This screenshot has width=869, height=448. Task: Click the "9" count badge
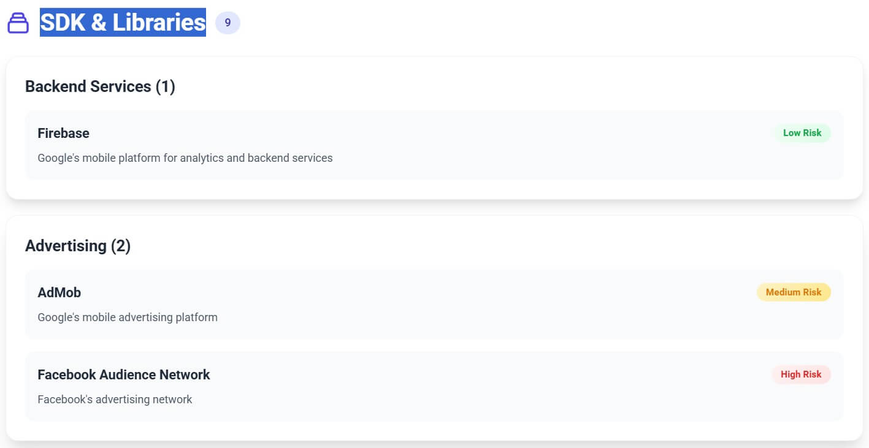coord(227,23)
